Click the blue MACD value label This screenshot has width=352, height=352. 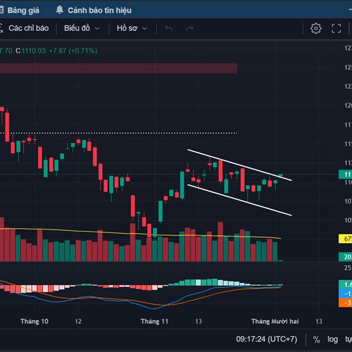point(346,294)
